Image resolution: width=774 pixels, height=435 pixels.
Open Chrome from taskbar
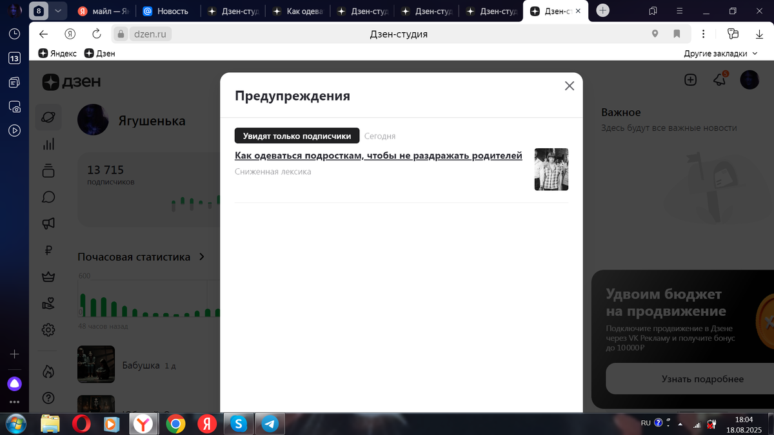[175, 423]
